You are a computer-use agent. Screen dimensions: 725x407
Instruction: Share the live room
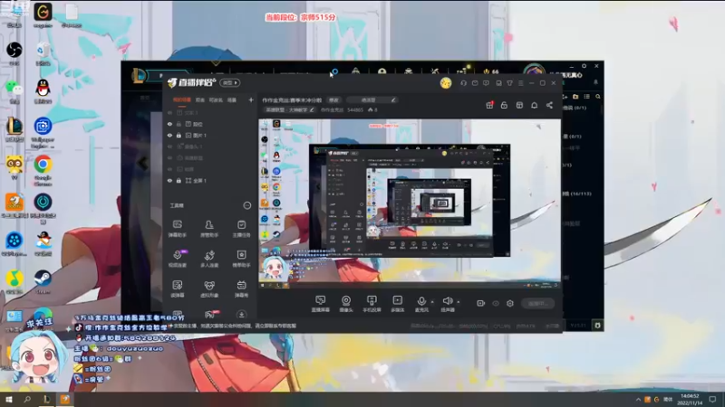point(549,105)
